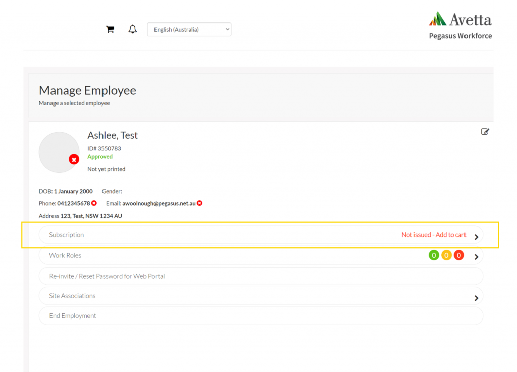The width and height of the screenshot is (517, 372).
Task: Open the Subscription row
Action: pos(261,235)
